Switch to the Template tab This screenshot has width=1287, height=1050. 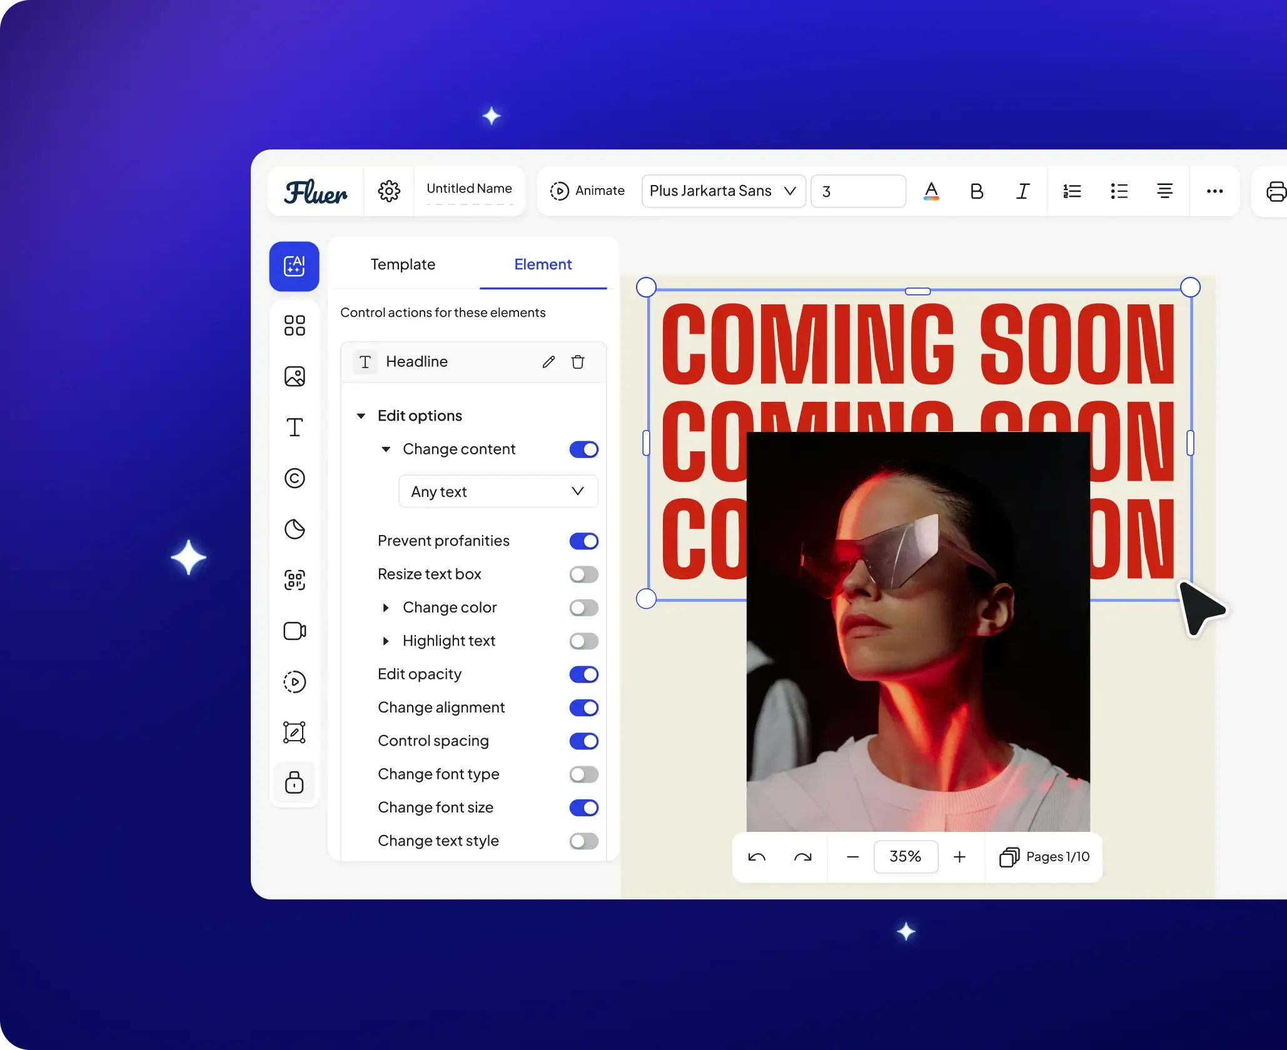pyautogui.click(x=403, y=264)
